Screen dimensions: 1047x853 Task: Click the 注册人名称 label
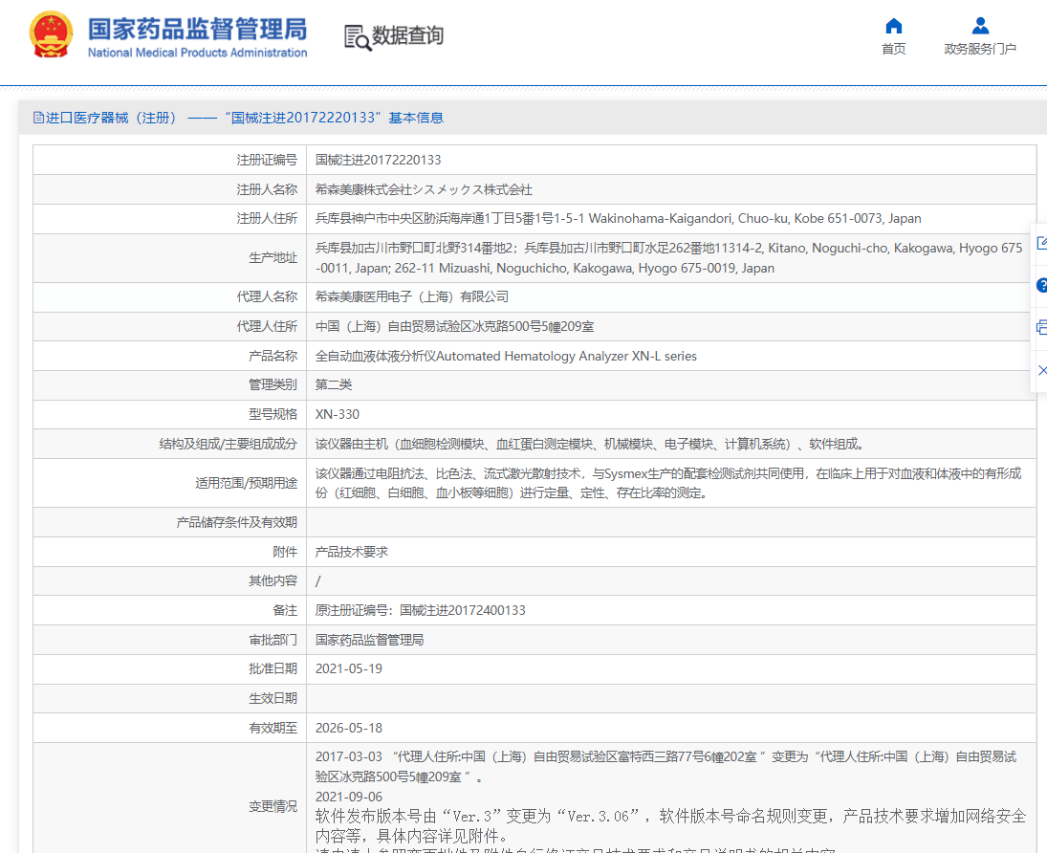tap(267, 189)
